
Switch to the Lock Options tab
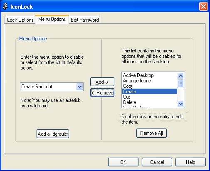(20, 20)
